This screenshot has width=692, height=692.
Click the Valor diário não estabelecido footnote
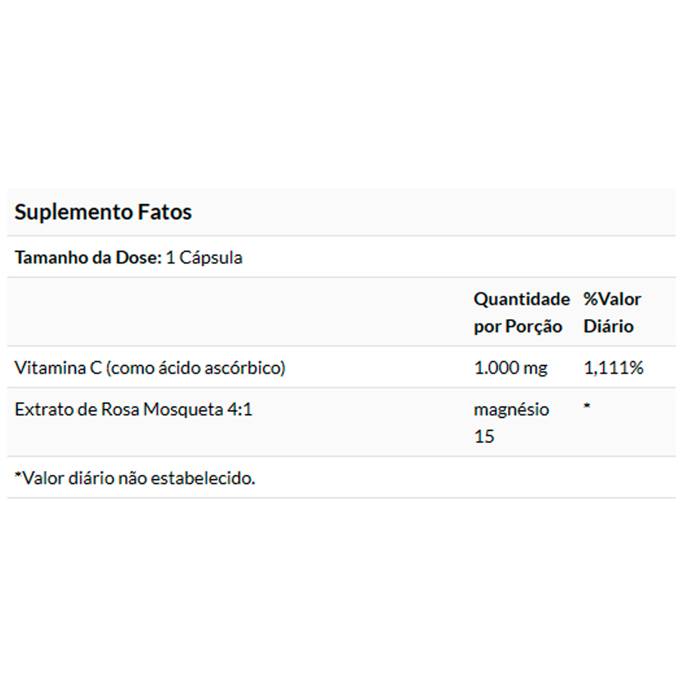click(135, 478)
